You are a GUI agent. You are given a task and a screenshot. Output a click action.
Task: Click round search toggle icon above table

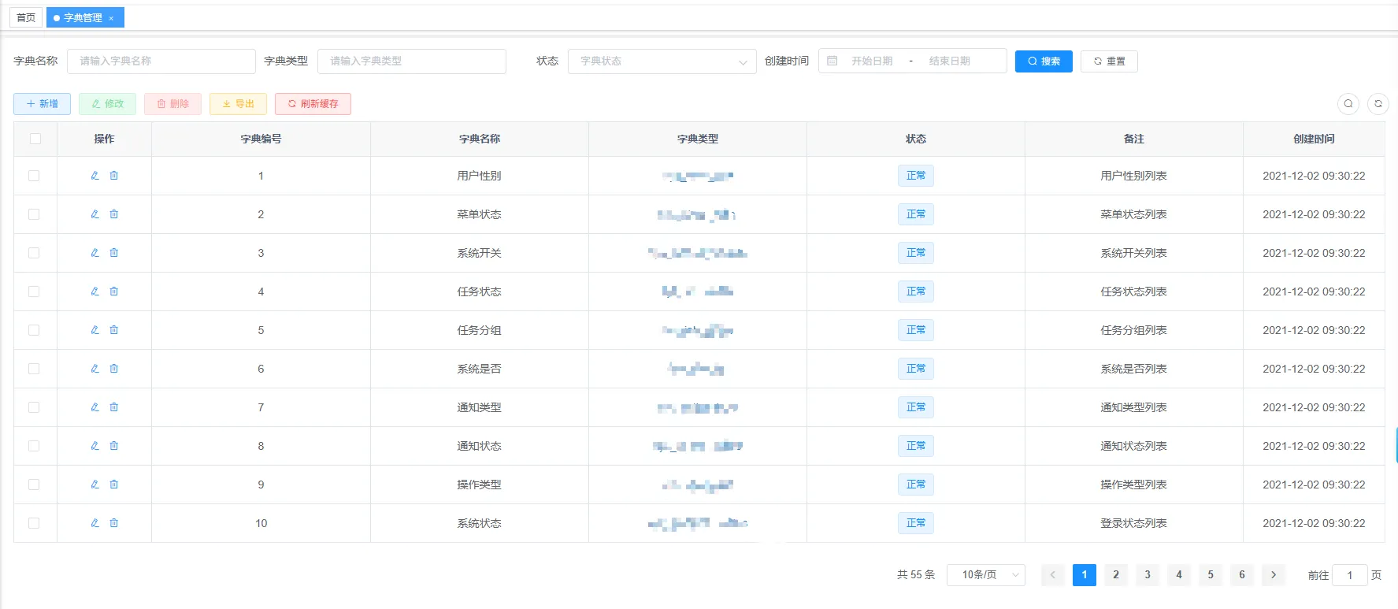(1348, 104)
